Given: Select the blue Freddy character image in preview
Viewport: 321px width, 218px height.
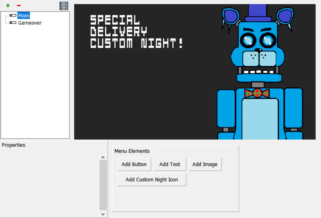Looking at the screenshot, I should tap(260, 72).
